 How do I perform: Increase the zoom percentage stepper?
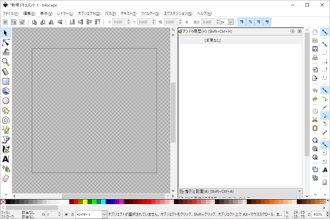(327, 213)
